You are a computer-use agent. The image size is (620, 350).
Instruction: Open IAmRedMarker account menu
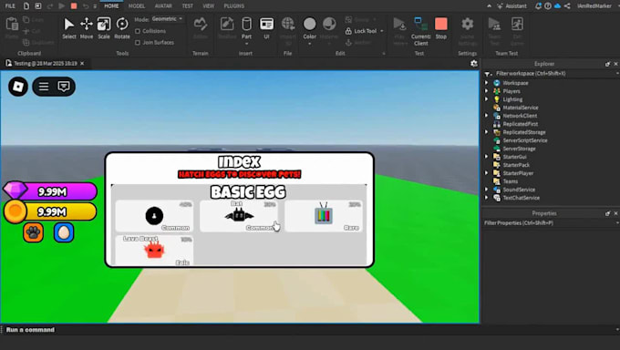(594, 6)
